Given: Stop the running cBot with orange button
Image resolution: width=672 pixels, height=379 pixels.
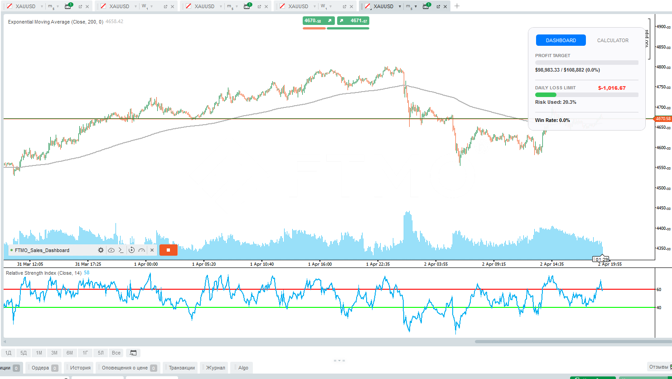Looking at the screenshot, I should tap(168, 250).
